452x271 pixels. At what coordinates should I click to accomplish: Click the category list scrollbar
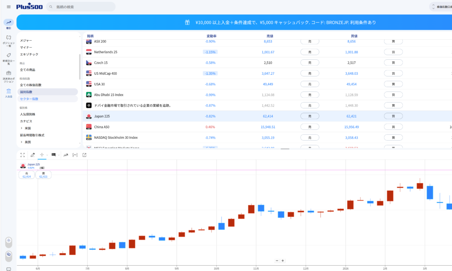[80, 67]
